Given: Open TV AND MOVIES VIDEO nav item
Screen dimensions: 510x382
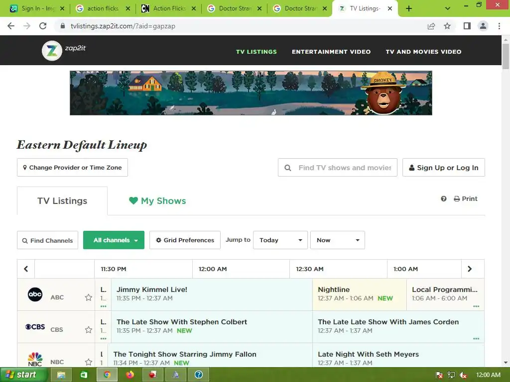Looking at the screenshot, I should click(x=423, y=52).
